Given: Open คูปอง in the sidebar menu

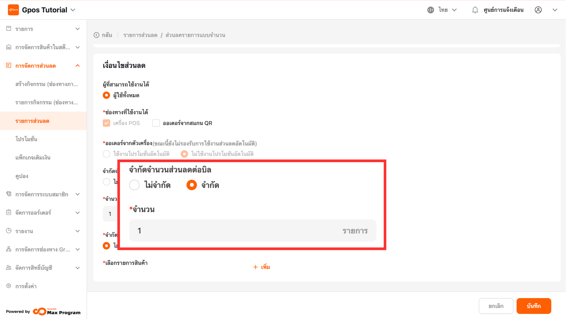Looking at the screenshot, I should [22, 176].
